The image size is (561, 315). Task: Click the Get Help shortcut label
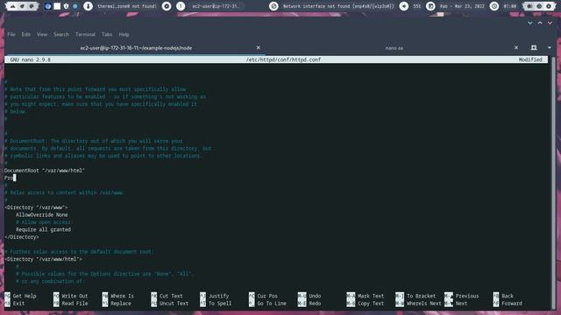click(25, 296)
